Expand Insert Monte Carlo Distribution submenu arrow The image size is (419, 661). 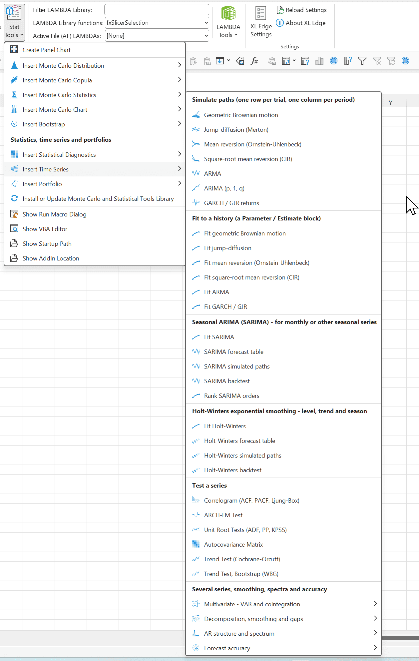[180, 65]
